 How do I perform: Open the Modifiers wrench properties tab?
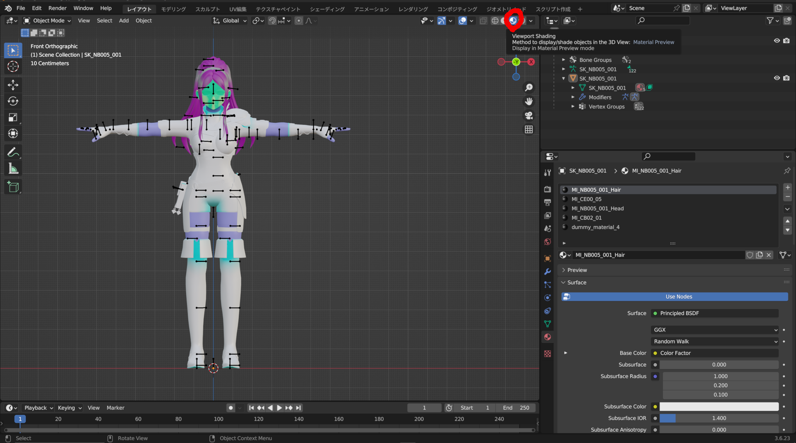pos(548,271)
